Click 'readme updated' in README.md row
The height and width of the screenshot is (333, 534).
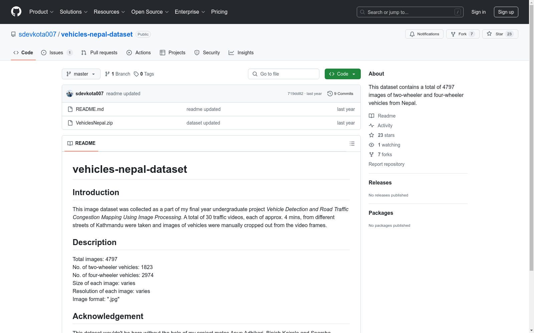tap(204, 109)
